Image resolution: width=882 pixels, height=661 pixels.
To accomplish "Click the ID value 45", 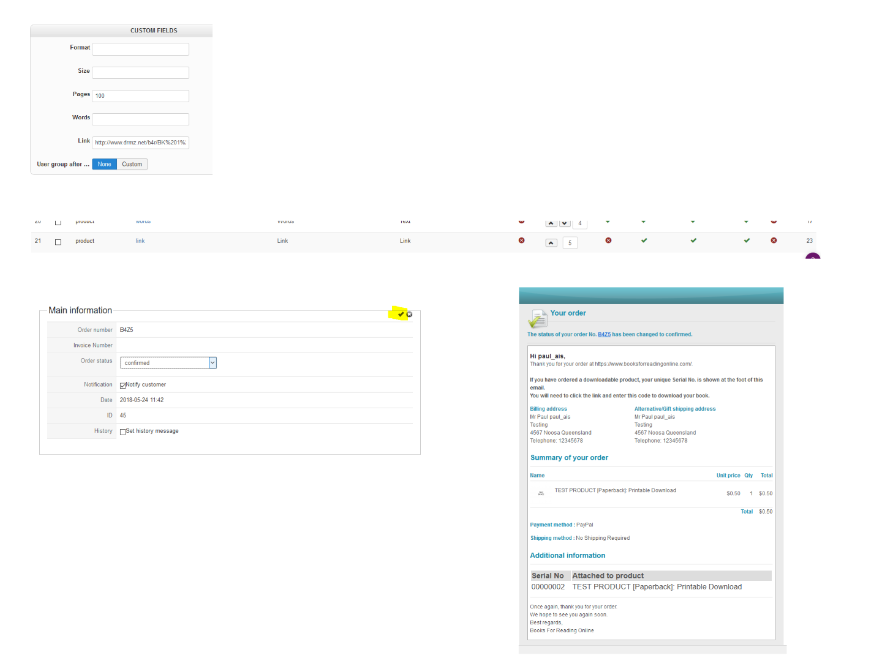I will (x=123, y=416).
